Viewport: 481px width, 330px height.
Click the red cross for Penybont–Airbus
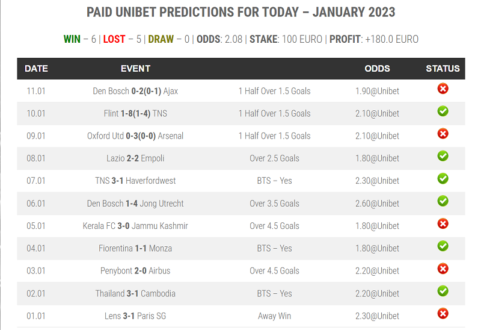443,269
